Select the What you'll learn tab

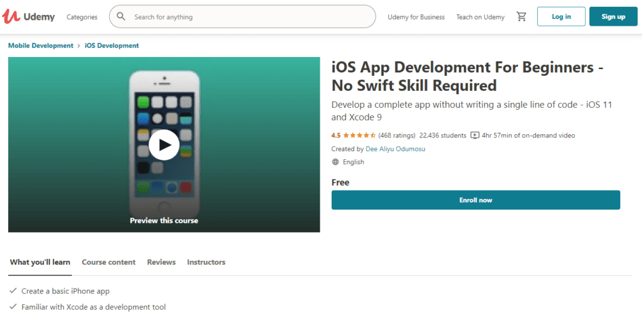[x=40, y=262]
